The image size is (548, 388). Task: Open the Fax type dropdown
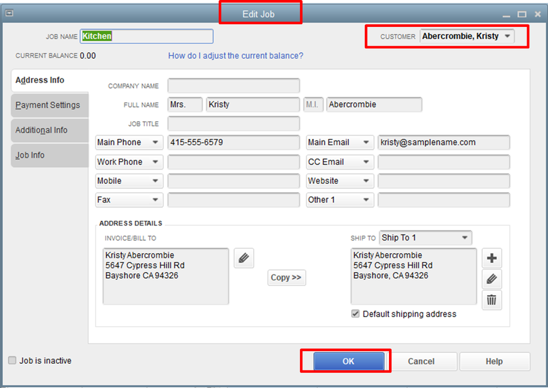coord(129,200)
